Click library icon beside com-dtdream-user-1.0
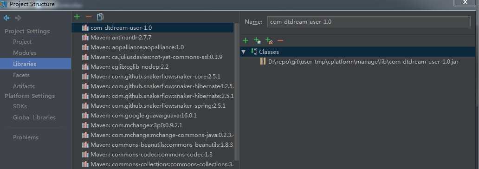 [x=85, y=27]
